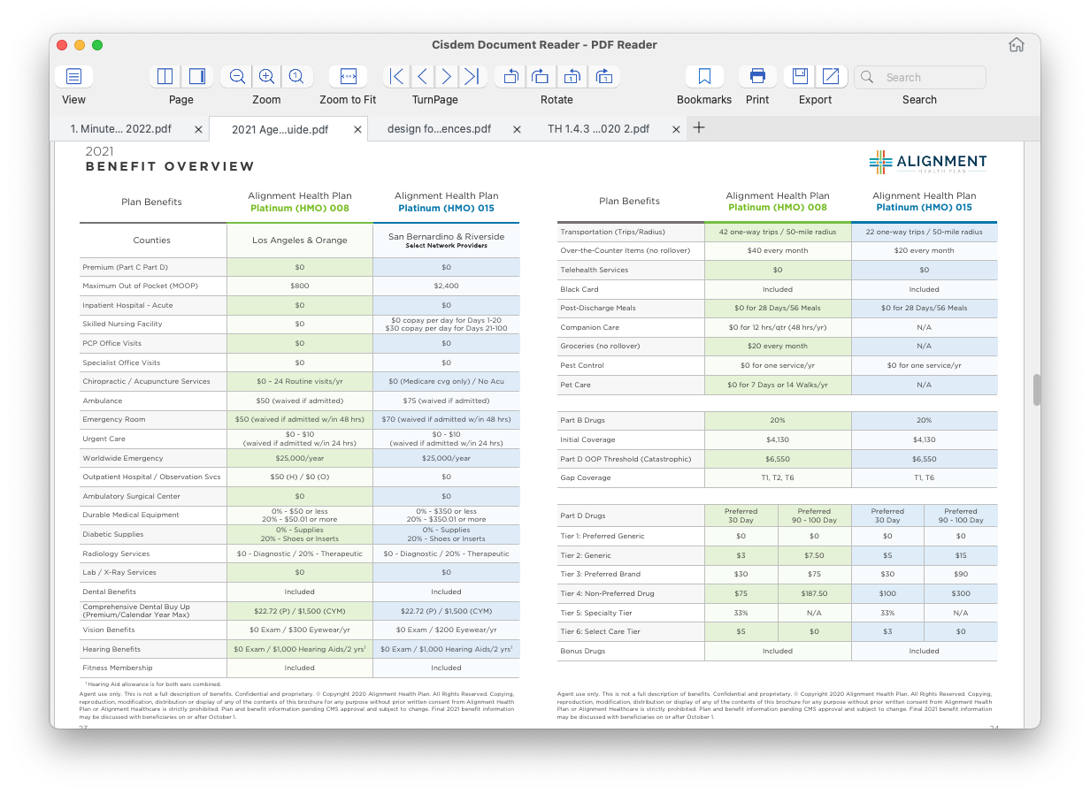Click the Part B Drugs label
The image size is (1090, 794).
click(583, 420)
